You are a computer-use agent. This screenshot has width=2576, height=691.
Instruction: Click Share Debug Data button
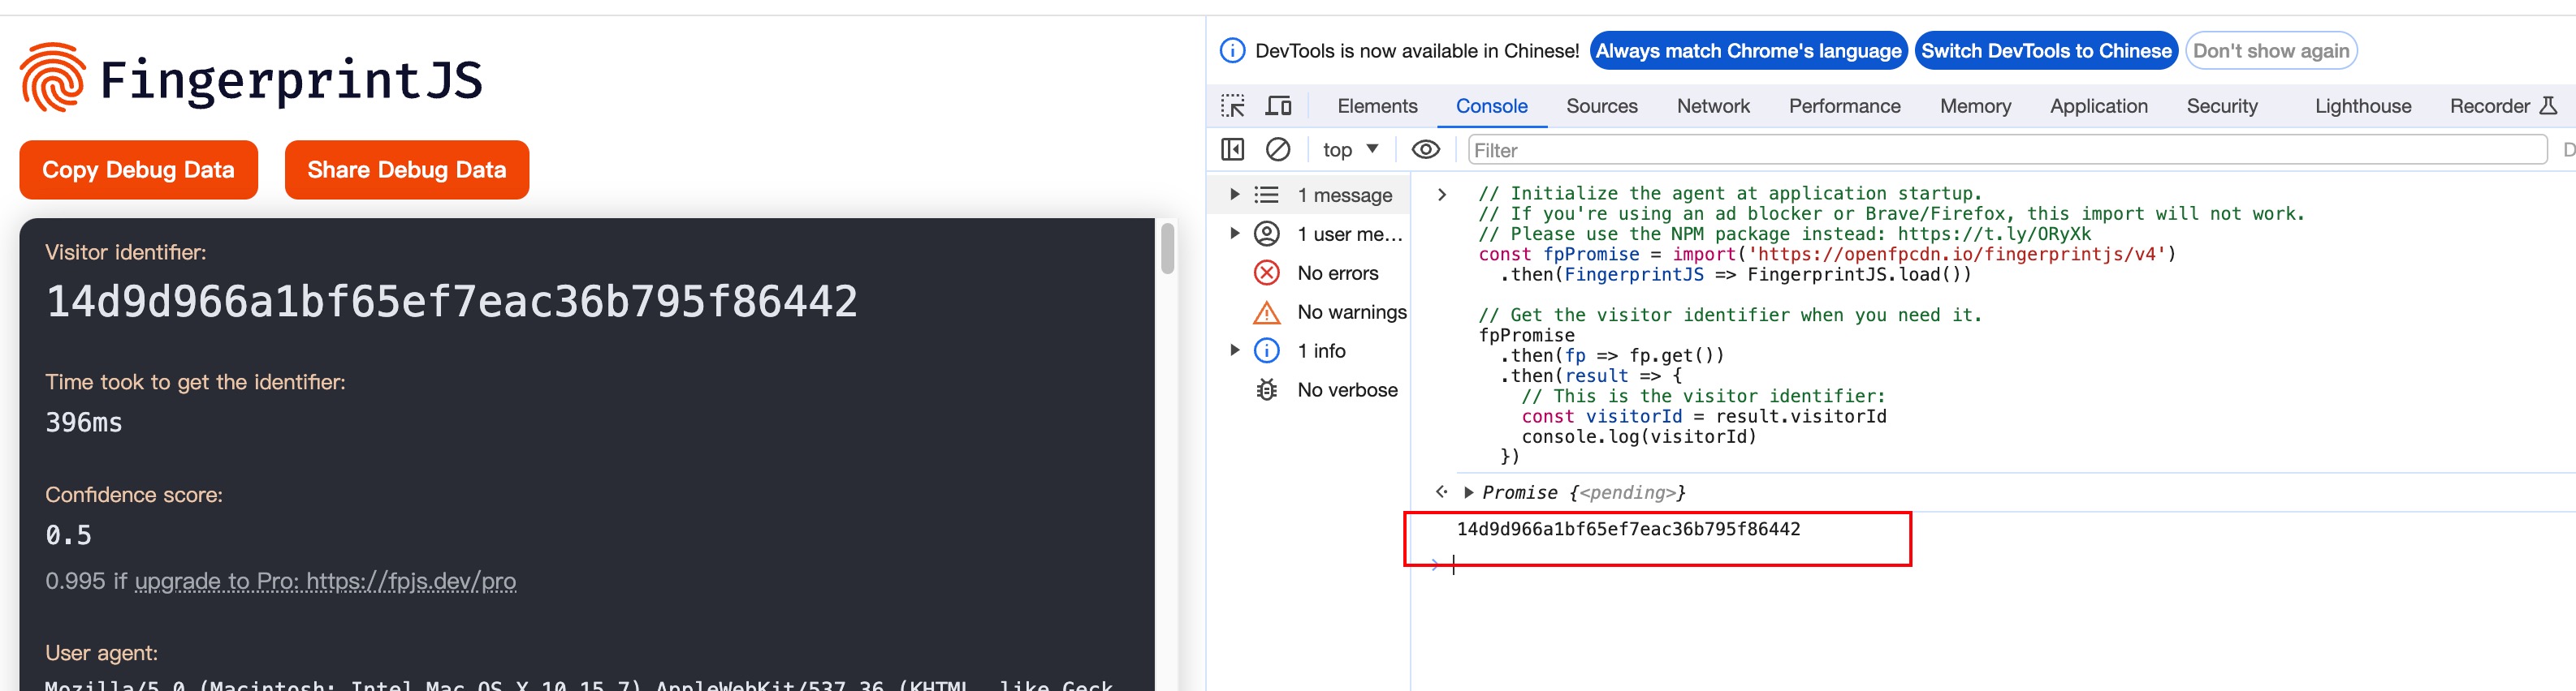click(x=407, y=170)
